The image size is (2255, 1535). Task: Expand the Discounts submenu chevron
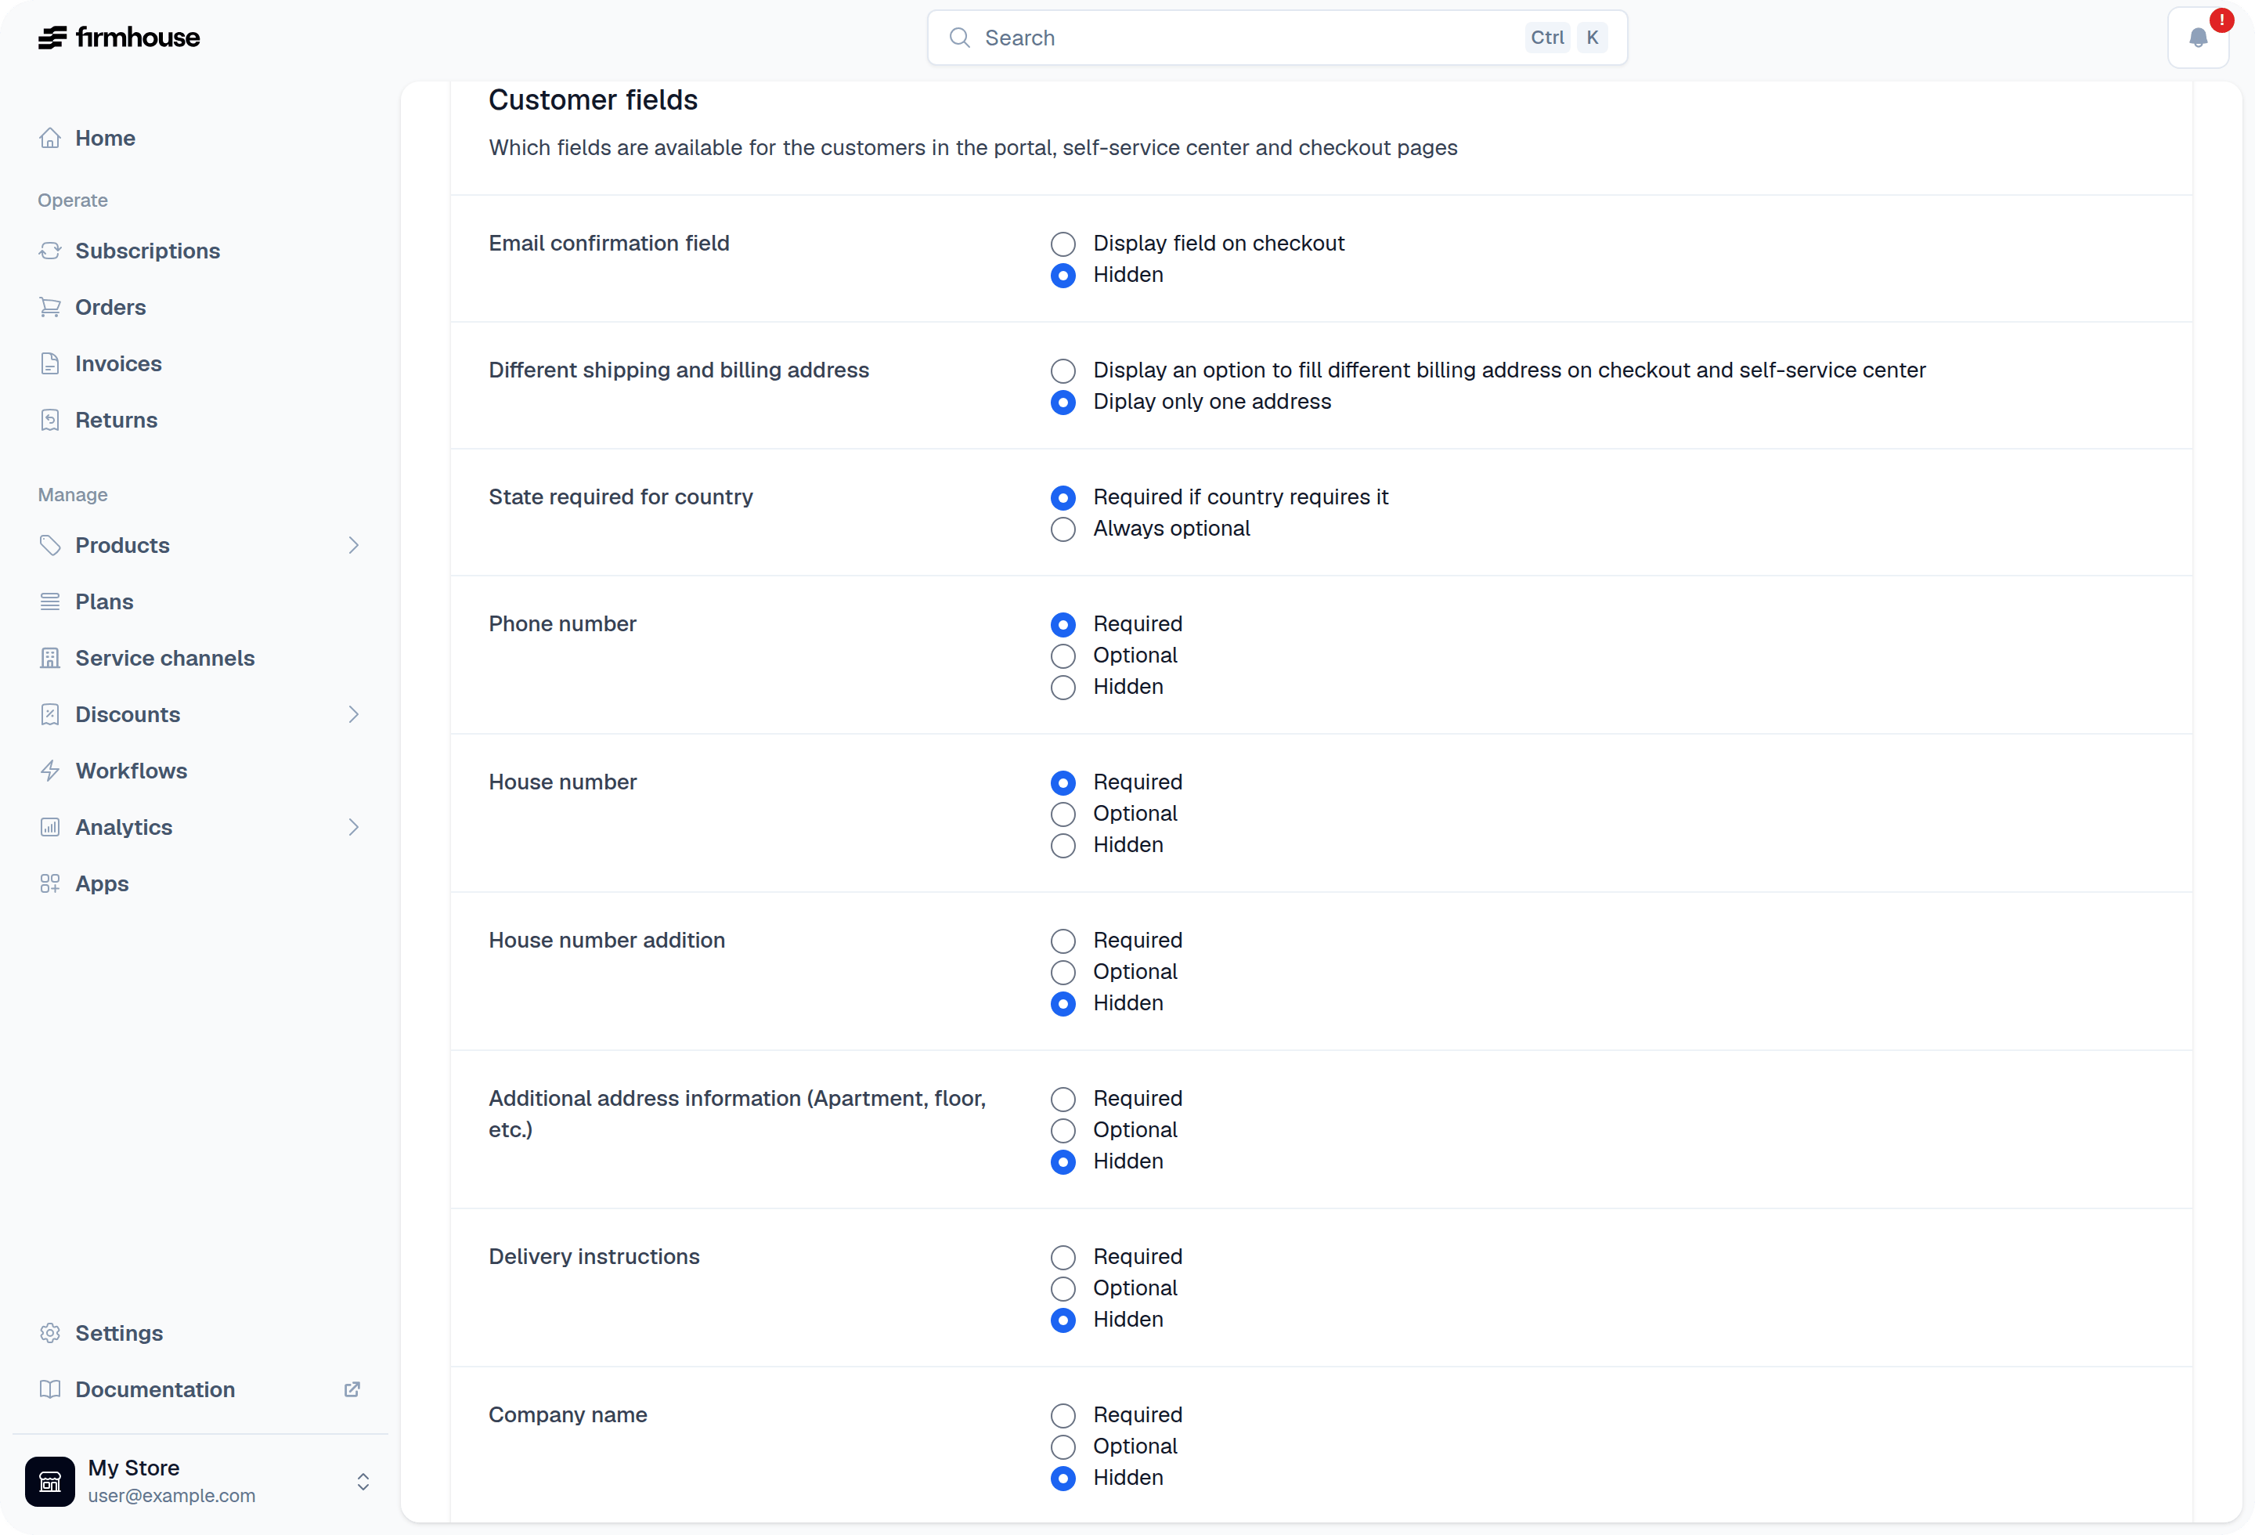(x=353, y=714)
